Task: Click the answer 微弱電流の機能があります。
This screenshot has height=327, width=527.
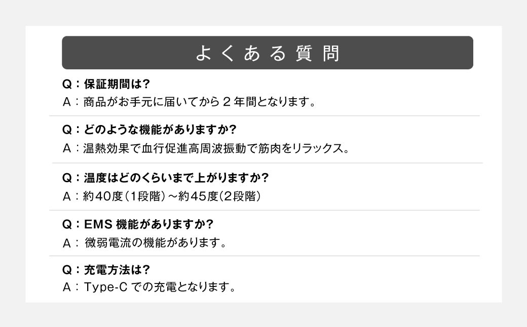Action: click(x=155, y=242)
